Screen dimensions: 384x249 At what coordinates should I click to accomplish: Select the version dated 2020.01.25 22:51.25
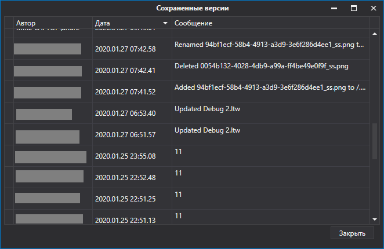187,199
